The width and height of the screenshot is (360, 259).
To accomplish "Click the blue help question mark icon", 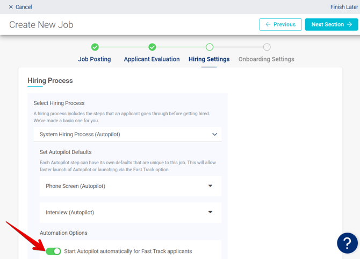I will click(x=347, y=243).
